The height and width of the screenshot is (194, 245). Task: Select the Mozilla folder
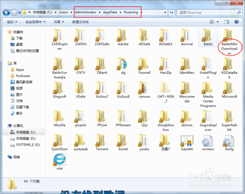[59, 119]
